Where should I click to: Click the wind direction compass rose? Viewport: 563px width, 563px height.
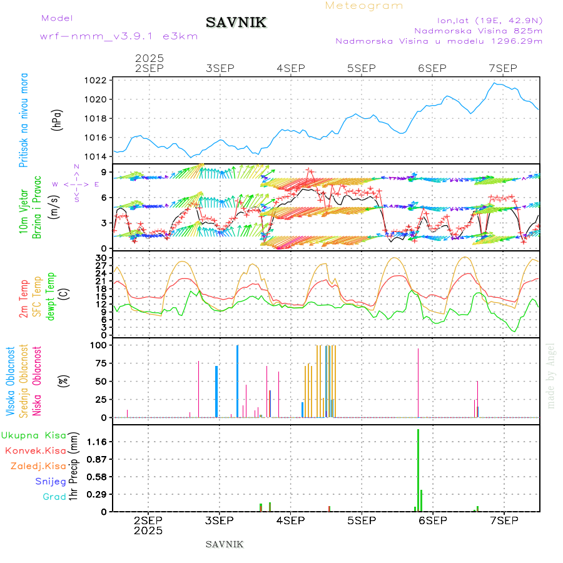pyautogui.click(x=76, y=184)
